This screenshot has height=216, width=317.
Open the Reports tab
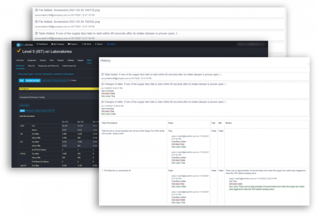60,60
